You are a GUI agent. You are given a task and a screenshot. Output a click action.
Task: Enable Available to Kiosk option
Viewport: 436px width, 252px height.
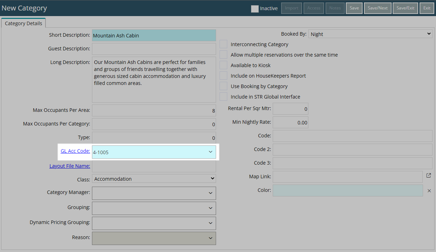pyautogui.click(x=223, y=65)
